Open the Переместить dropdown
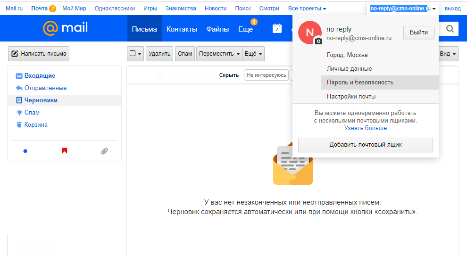467x256 pixels. click(219, 54)
